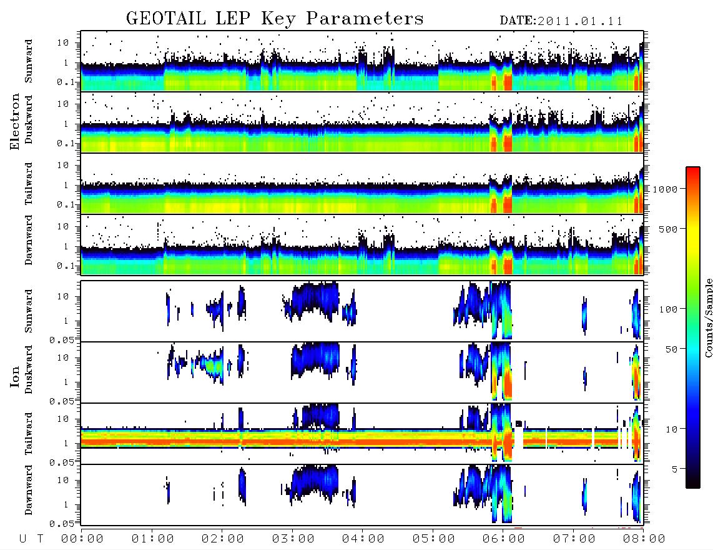Click the Electron Sunward spectrogram panel
713x550 pixels.
pyautogui.click(x=362, y=61)
